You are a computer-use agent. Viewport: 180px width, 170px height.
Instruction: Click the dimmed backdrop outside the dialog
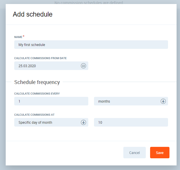3,86
